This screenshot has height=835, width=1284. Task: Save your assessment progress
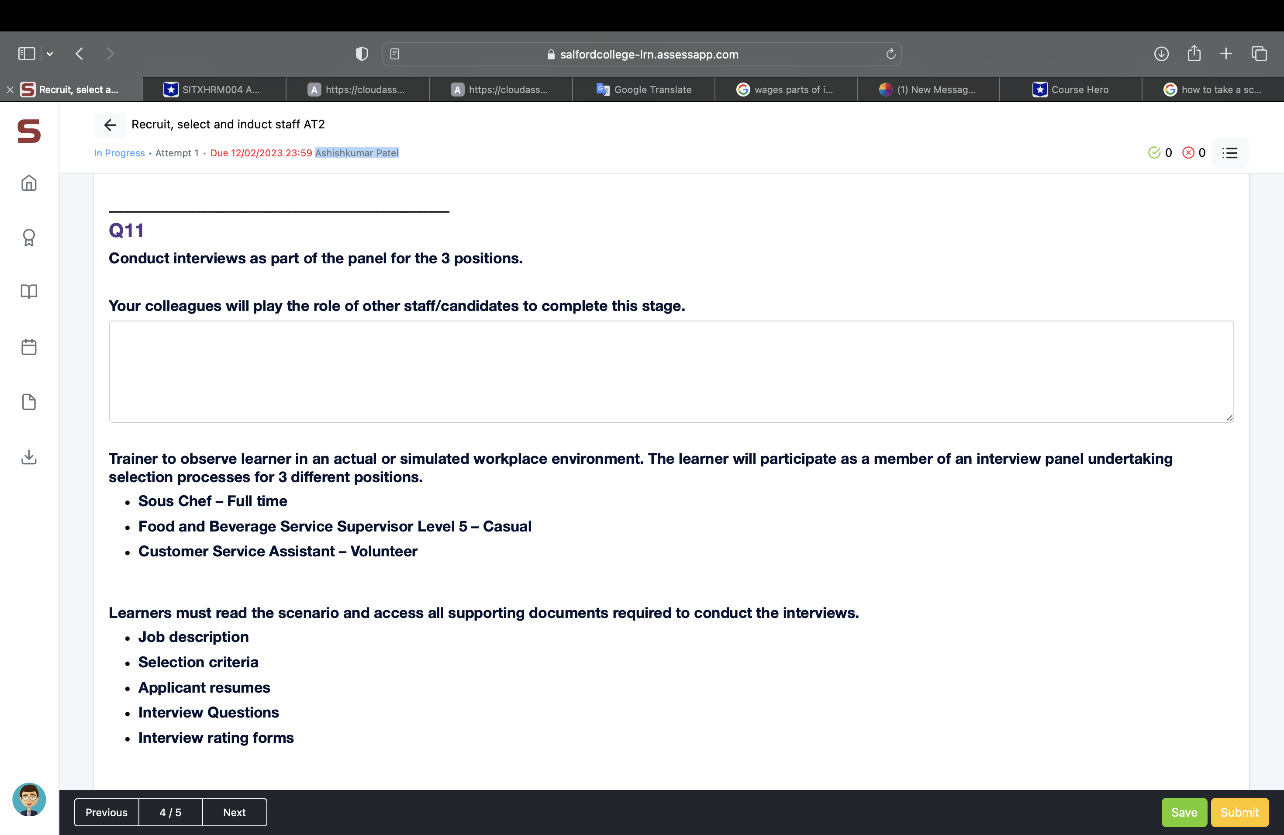pos(1184,812)
